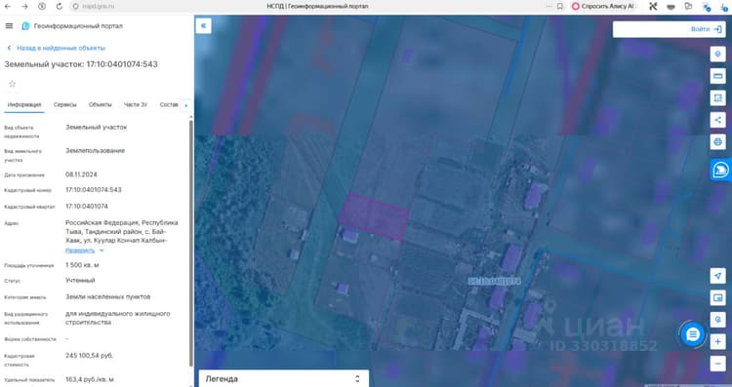
Task: Open browser downloads icon
Action: (724, 7)
